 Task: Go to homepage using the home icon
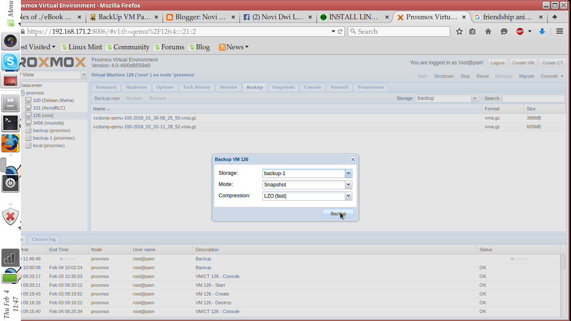tap(488, 31)
